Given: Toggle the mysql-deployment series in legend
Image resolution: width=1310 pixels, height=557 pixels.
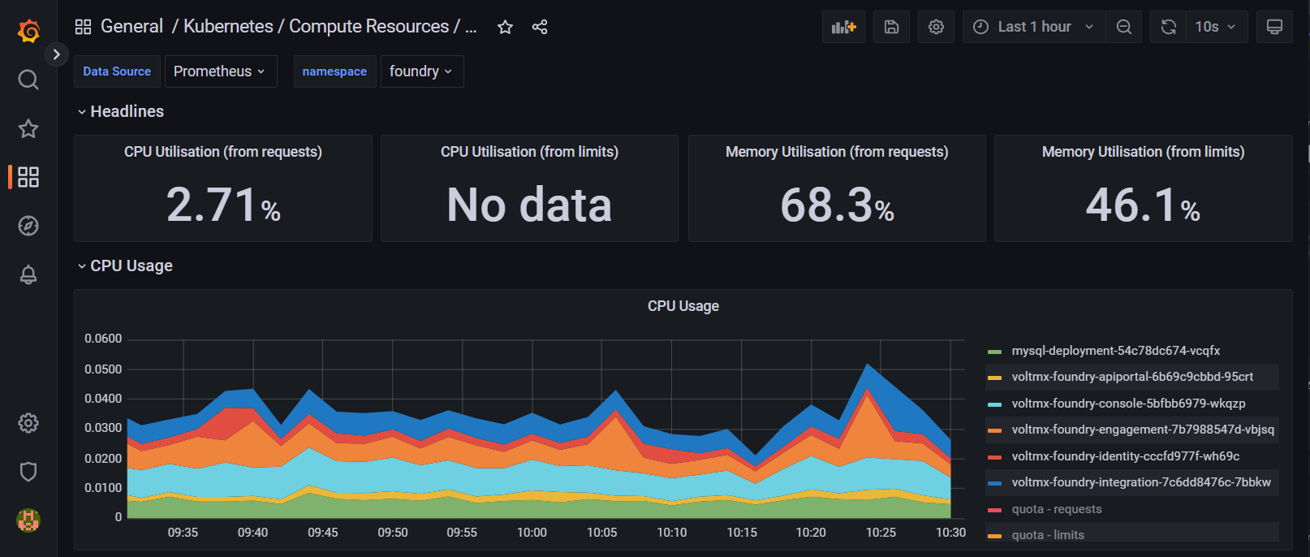Looking at the screenshot, I should point(1115,351).
